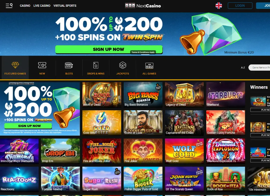The height and width of the screenshot is (196, 270).
Task: Click the NextCasino logo
Action: 143,6
